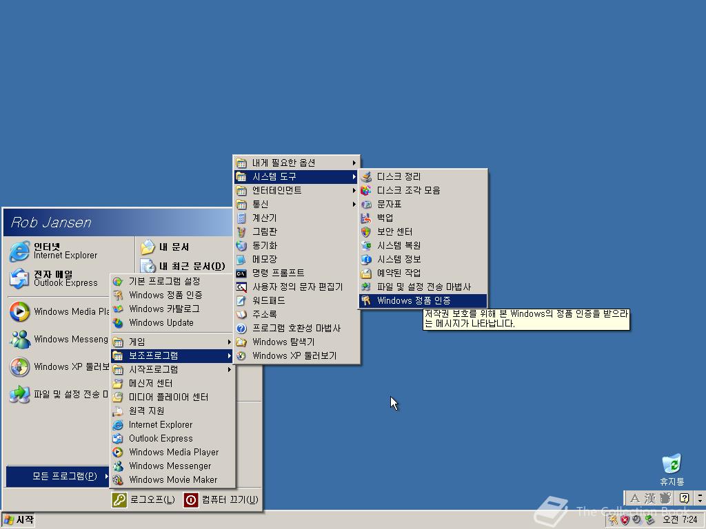Open Outlook Express in All Programs list
Image resolution: width=706 pixels, height=529 pixels.
tap(172, 439)
